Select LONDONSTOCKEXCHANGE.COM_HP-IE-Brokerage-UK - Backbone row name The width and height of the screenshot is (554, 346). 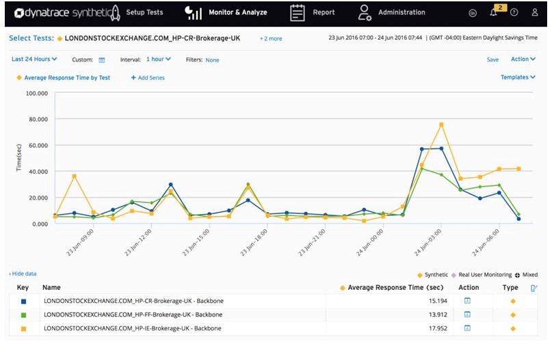coord(133,329)
